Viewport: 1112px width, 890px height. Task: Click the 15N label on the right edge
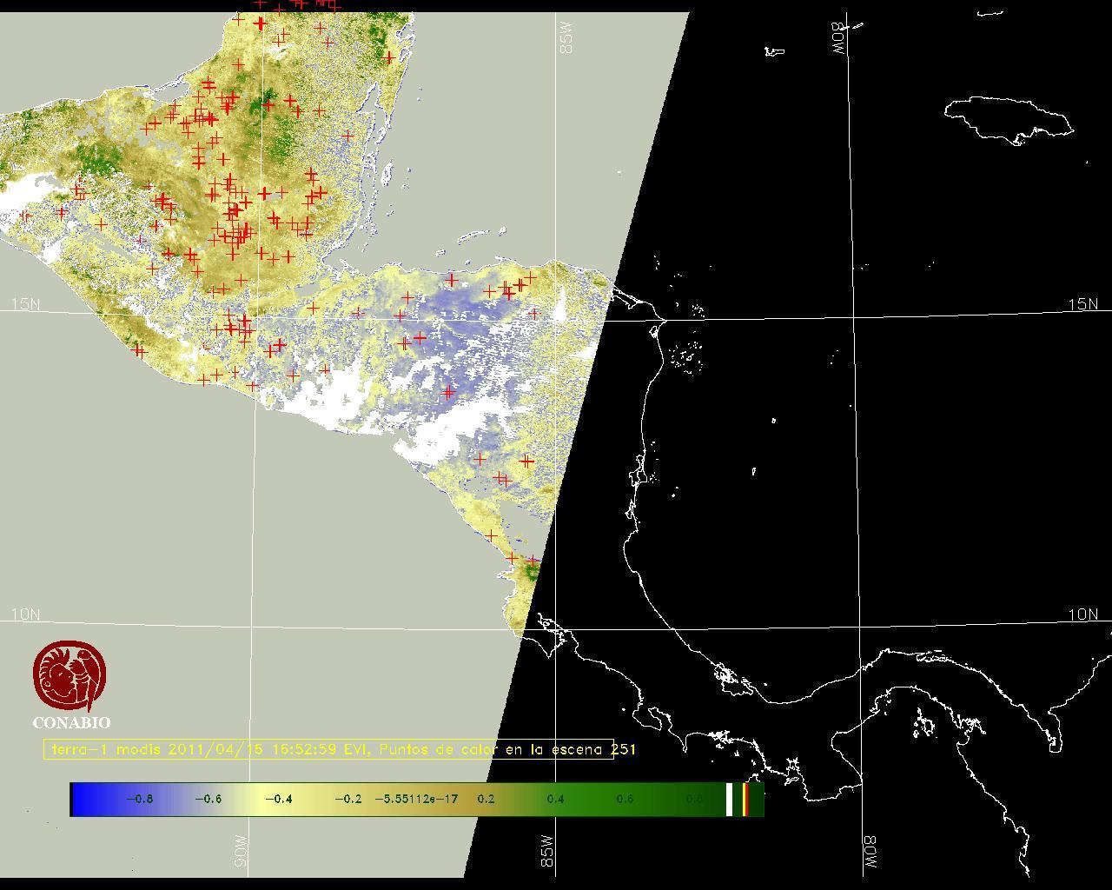tap(1082, 304)
